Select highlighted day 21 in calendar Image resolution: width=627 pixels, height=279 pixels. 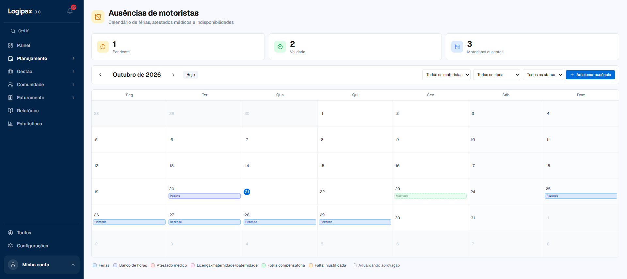pyautogui.click(x=247, y=192)
